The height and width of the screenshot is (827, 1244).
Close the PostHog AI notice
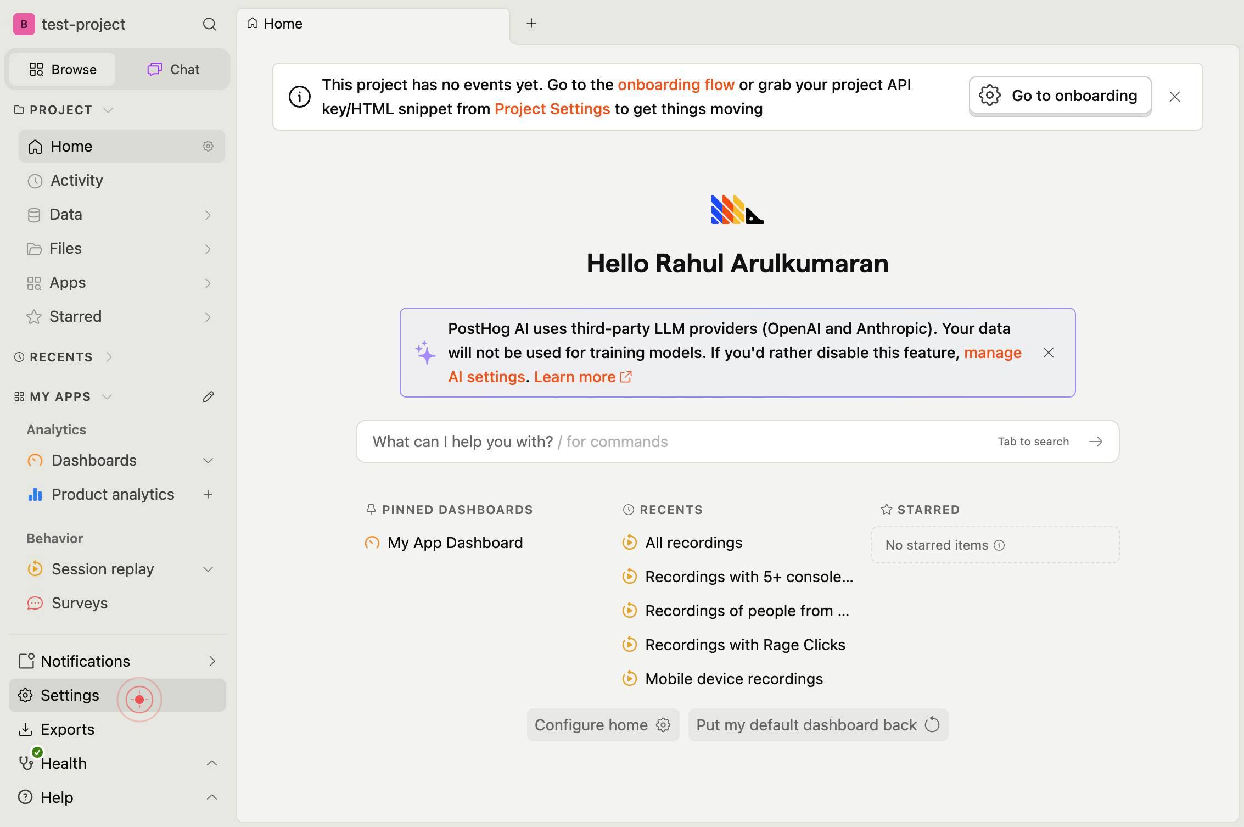1049,353
